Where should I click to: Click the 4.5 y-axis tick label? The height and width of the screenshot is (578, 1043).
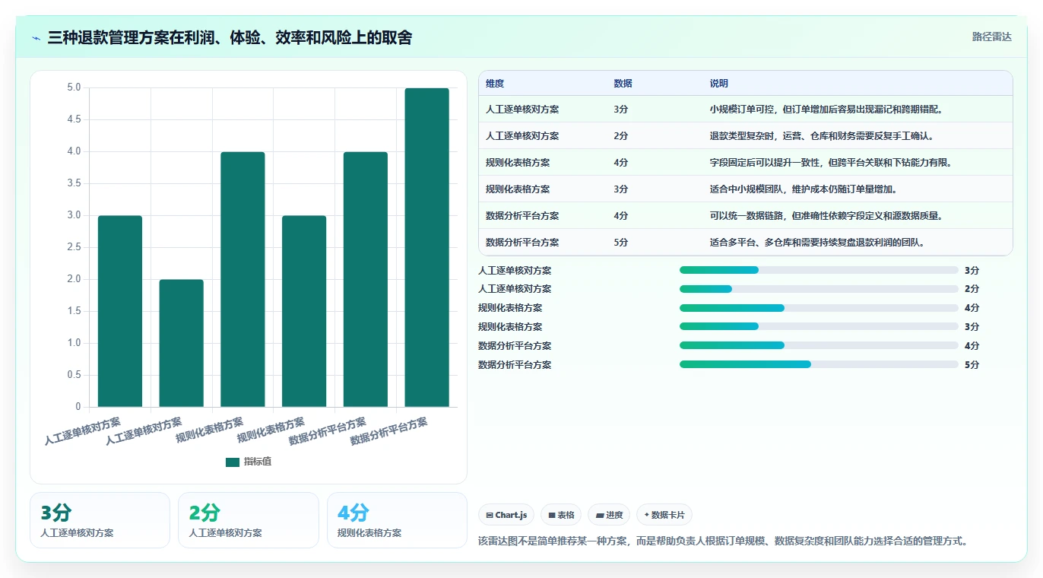click(x=74, y=119)
